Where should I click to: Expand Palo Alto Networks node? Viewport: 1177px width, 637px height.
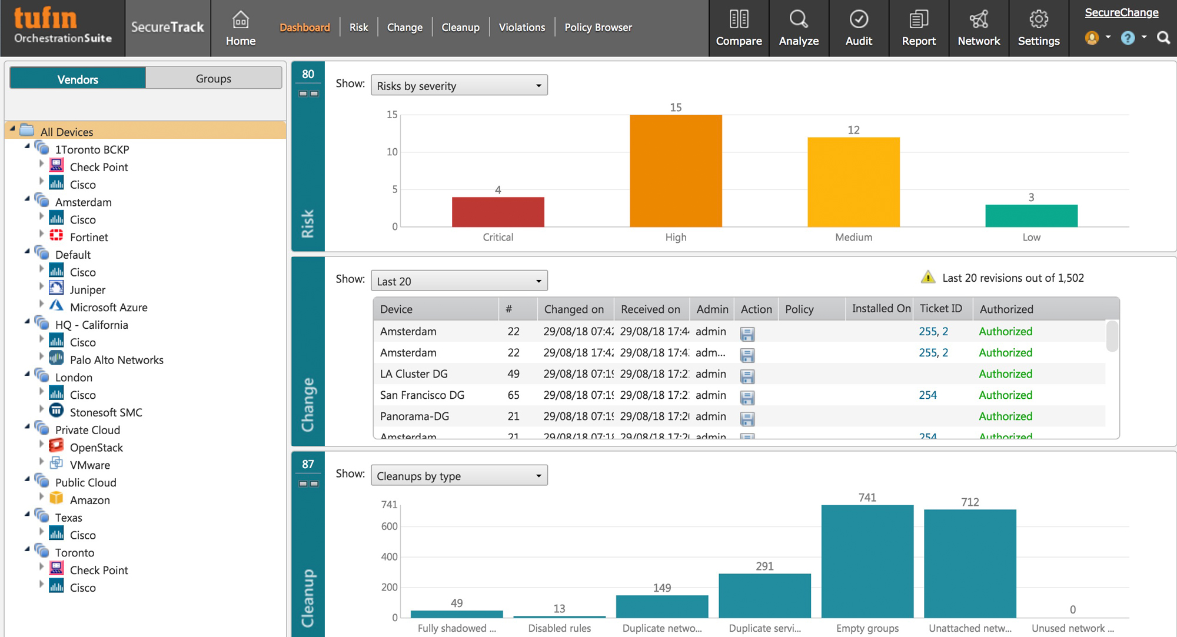[x=42, y=356]
